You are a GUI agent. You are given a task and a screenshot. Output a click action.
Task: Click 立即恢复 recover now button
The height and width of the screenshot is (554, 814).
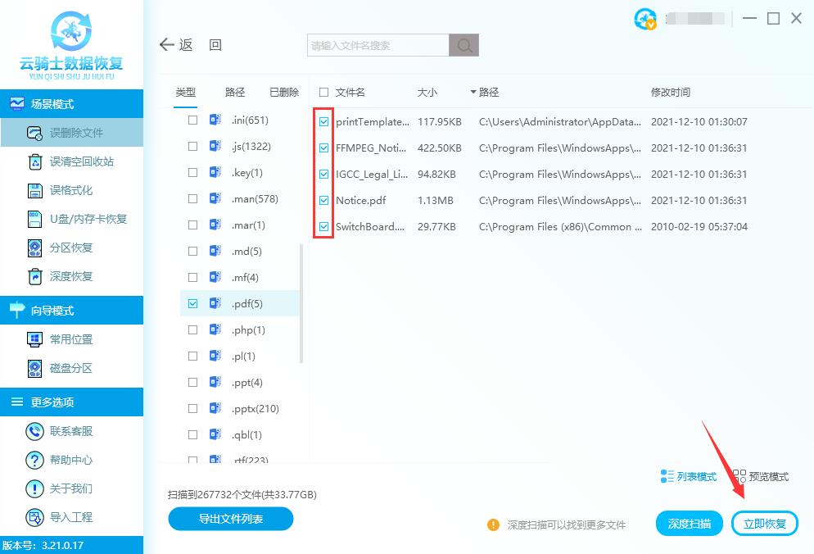(x=765, y=524)
